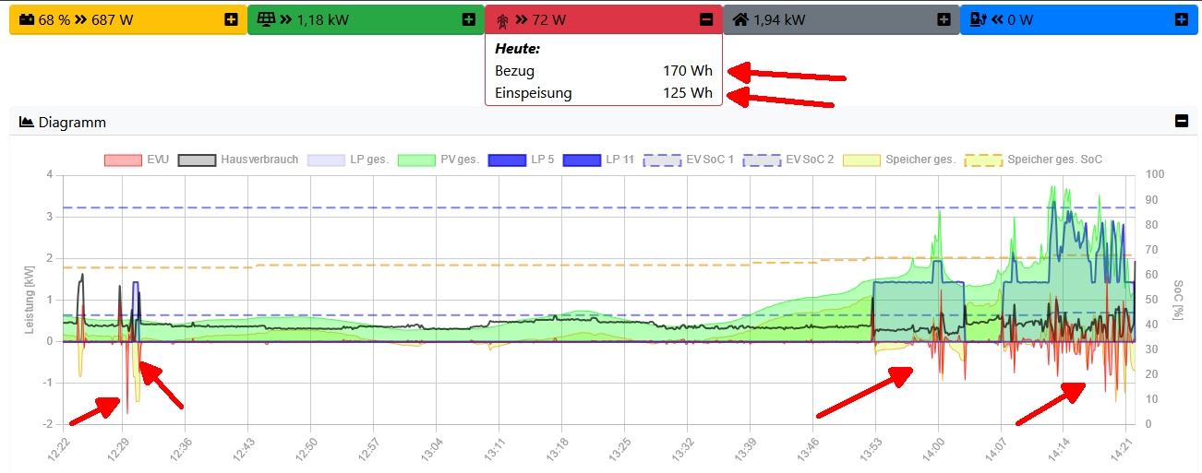Click the 72 W grid power value
The image size is (1202, 473).
pyautogui.click(x=549, y=19)
